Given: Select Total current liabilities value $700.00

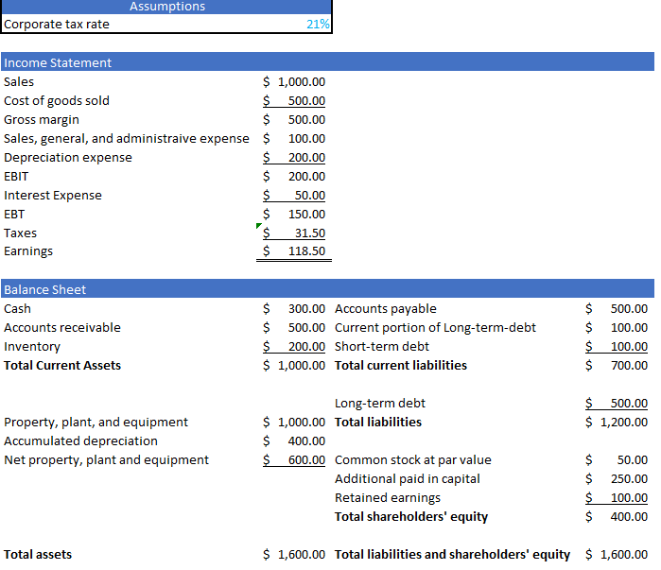Looking at the screenshot, I should pos(617,365).
